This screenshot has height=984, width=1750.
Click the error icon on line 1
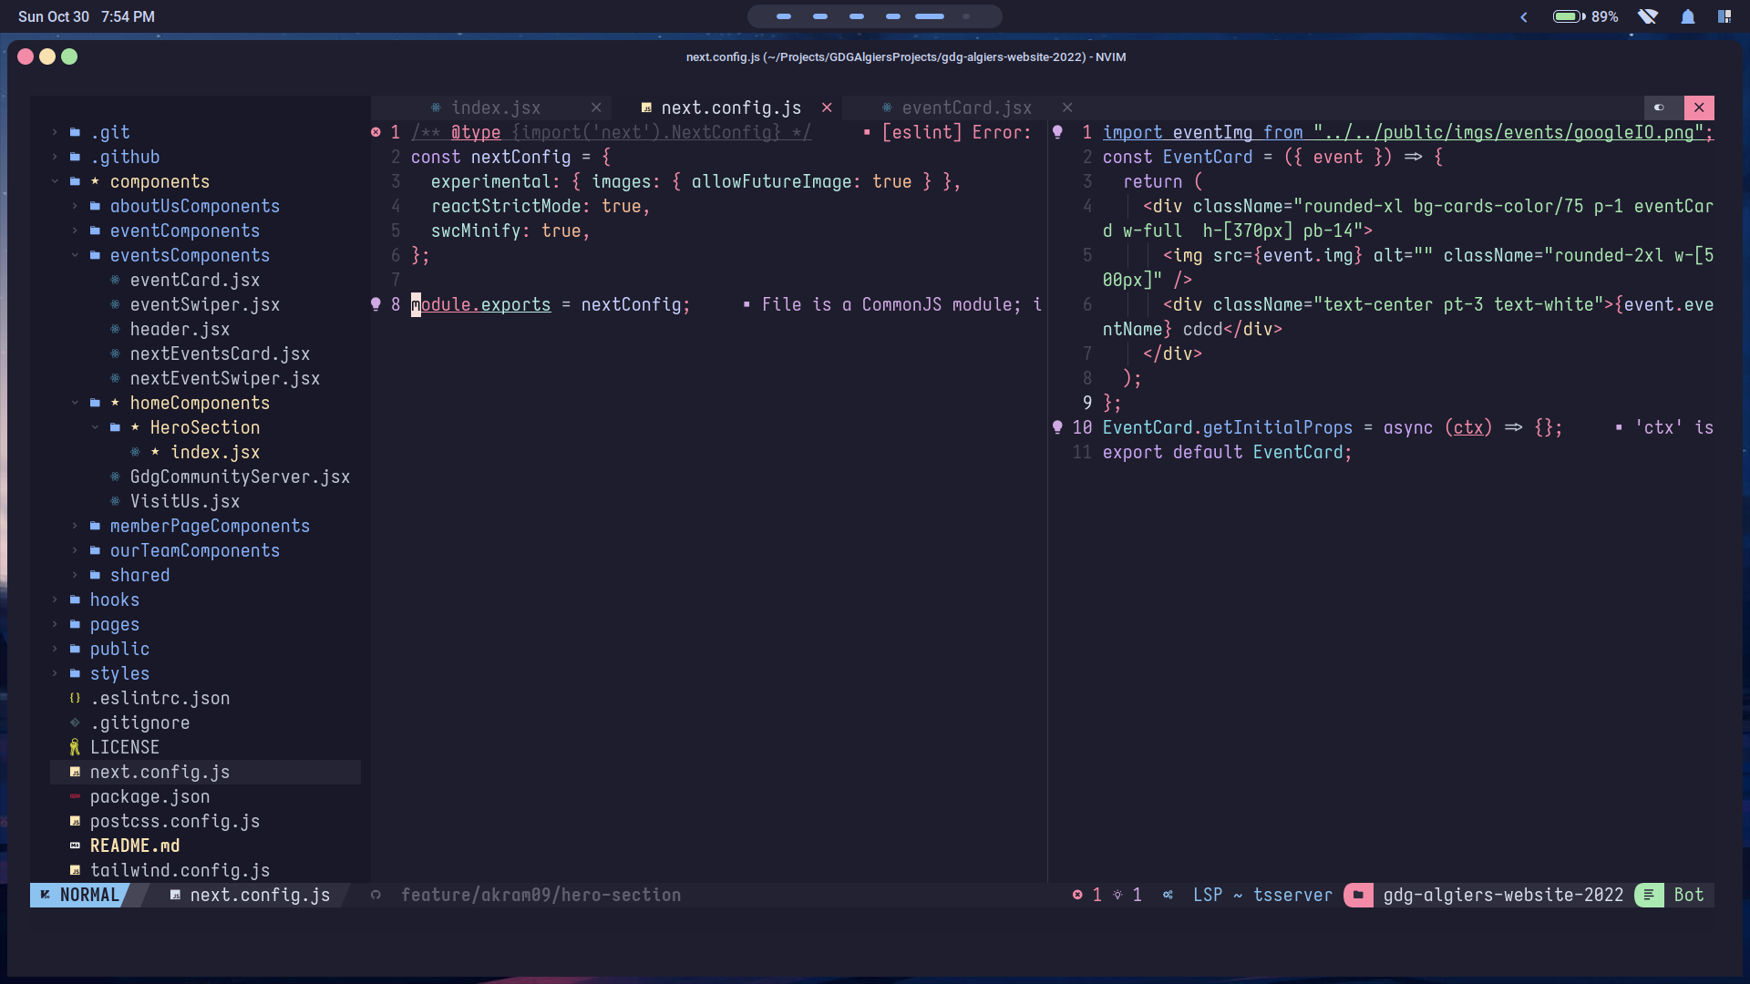click(x=376, y=132)
